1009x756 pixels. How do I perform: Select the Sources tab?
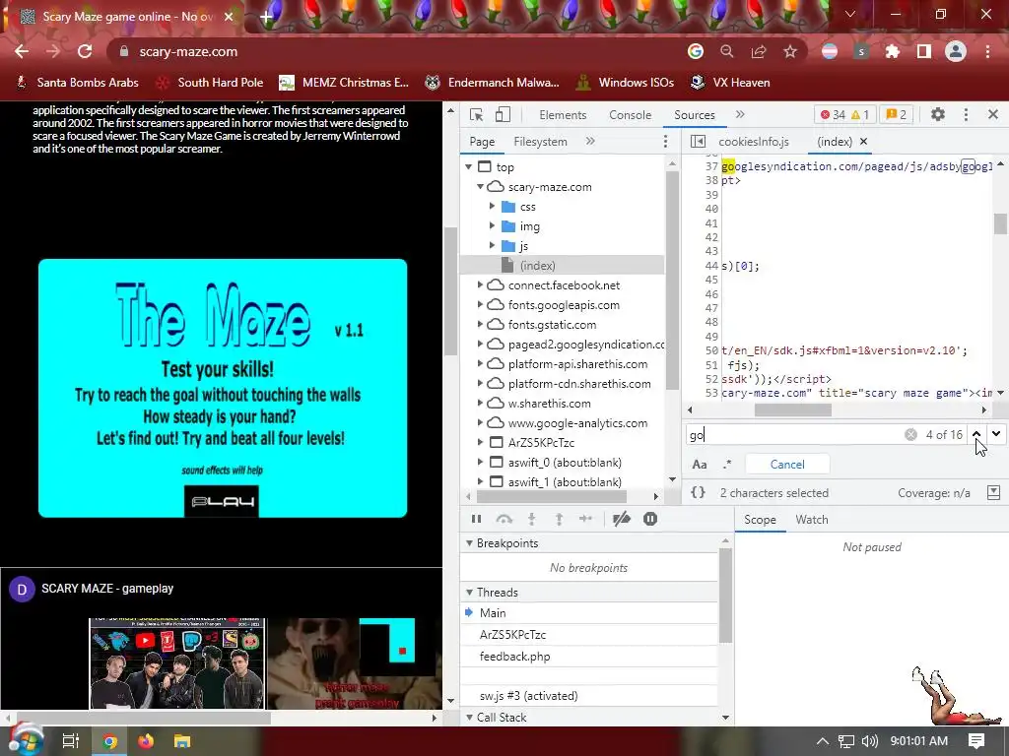[695, 115]
